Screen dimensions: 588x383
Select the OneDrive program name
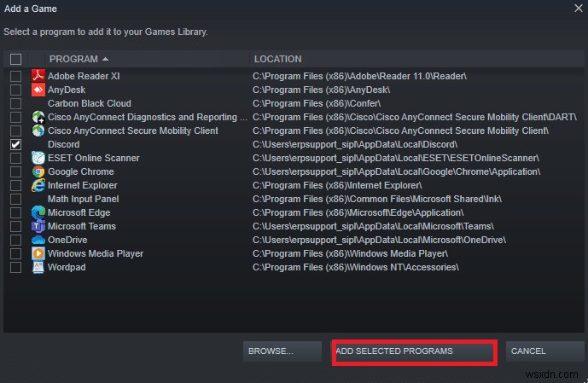point(67,240)
